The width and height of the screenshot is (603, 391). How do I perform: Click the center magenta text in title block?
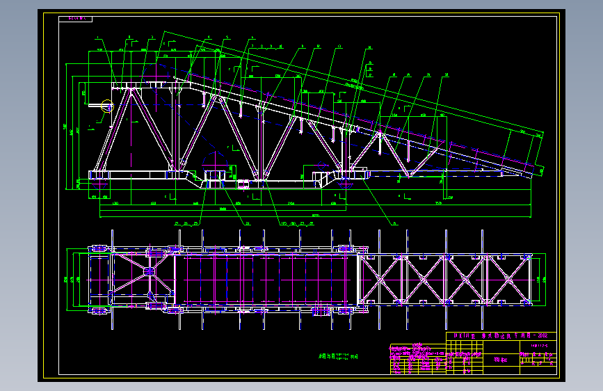(x=501, y=360)
